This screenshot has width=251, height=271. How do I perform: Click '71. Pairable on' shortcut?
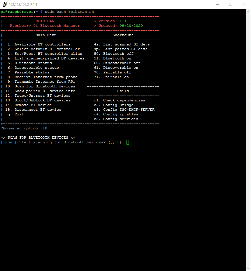[111, 77]
